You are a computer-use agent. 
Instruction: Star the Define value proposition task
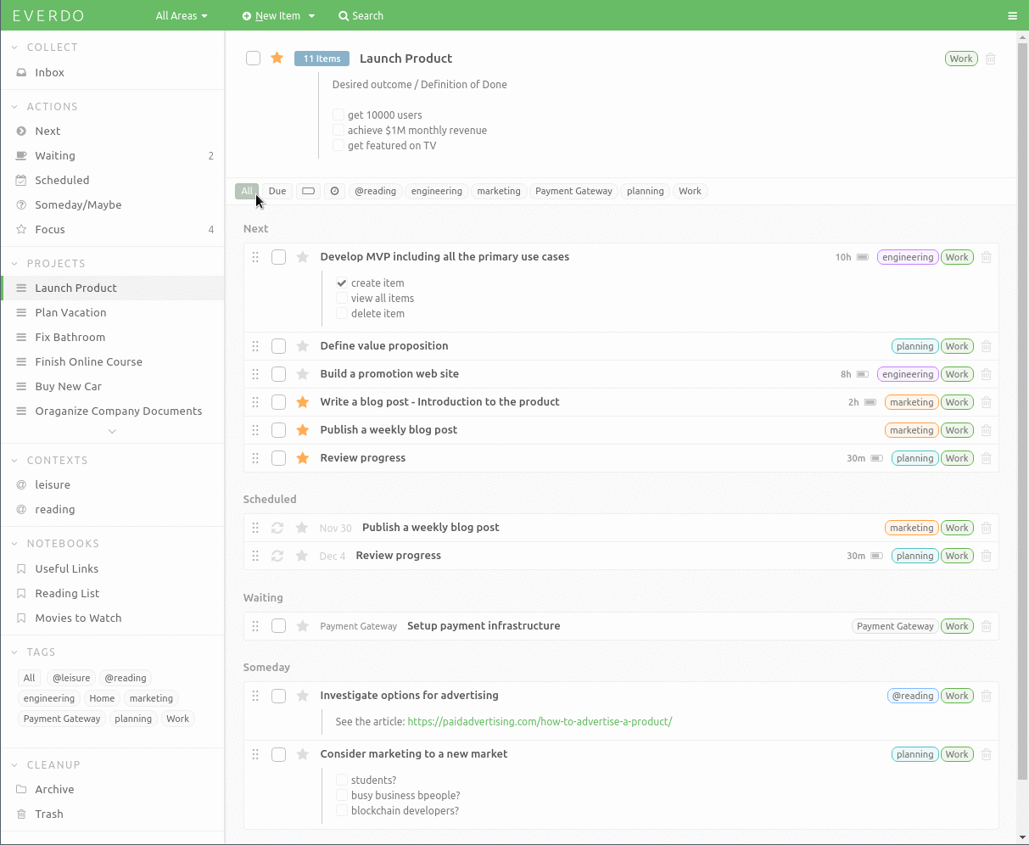(x=302, y=346)
